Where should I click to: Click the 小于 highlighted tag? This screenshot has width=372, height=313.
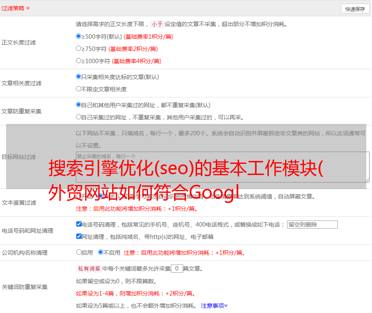click(157, 24)
